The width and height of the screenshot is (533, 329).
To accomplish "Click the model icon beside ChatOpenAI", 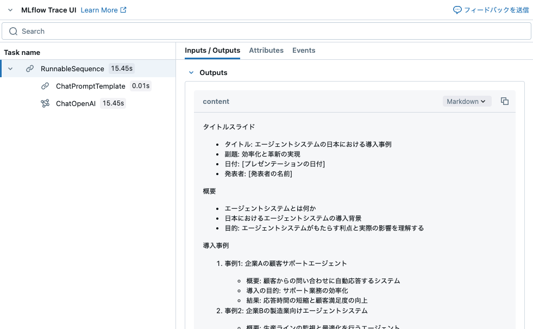I will (45, 103).
